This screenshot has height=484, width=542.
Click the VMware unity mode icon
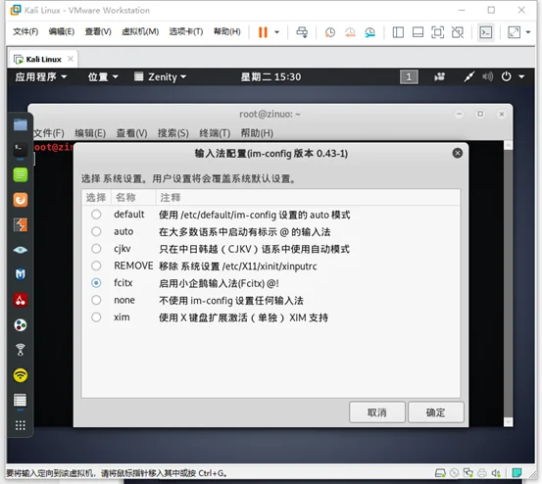458,32
